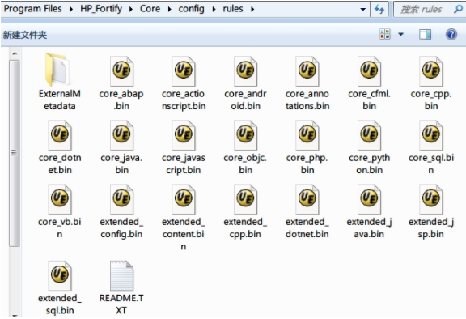Select the core_cfml.bin file icon
466x319 pixels.
point(369,71)
